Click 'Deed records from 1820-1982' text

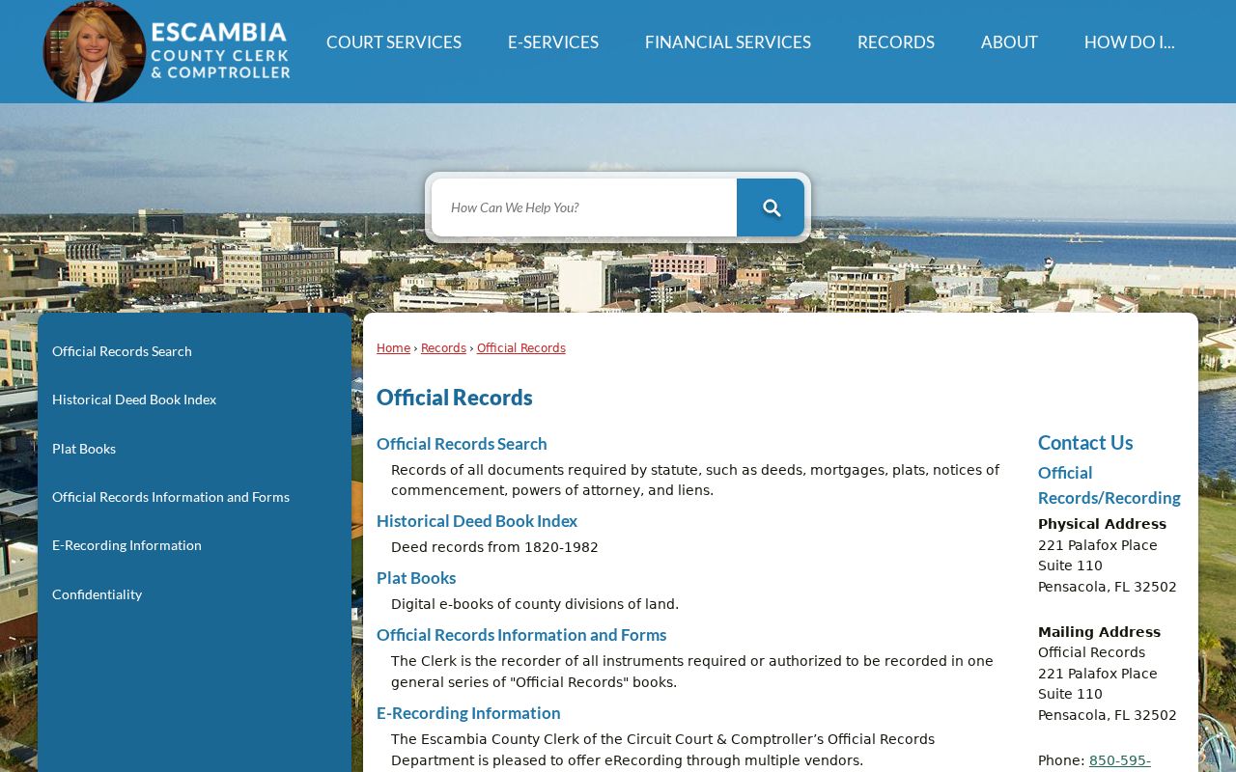pos(494,548)
